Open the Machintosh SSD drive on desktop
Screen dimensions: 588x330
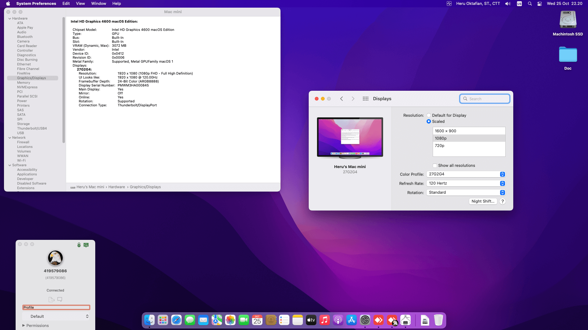pyautogui.click(x=568, y=24)
